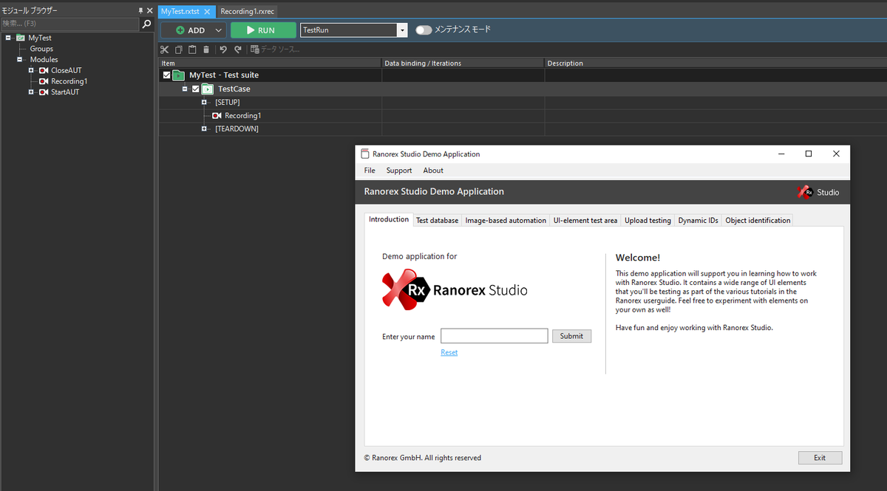Click the module browser search field
Screen dimensions: 887x491
[x=70, y=24]
